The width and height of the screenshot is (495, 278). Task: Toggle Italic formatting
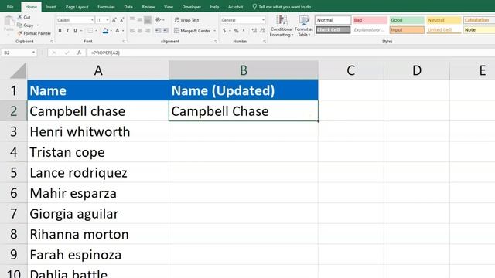coord(67,31)
